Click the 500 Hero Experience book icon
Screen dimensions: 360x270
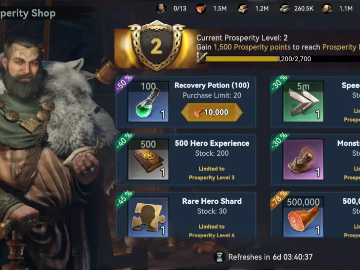pyautogui.click(x=148, y=159)
